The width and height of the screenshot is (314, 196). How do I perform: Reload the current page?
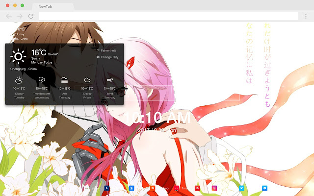31,16
